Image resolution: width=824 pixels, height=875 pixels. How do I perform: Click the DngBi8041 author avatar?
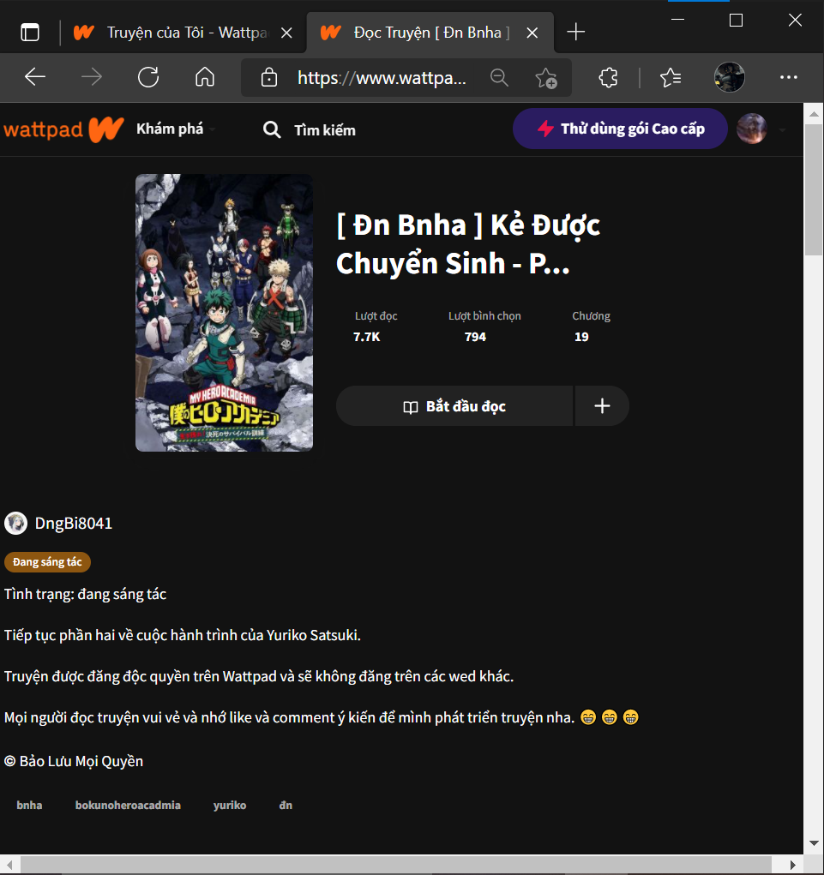[x=15, y=524]
